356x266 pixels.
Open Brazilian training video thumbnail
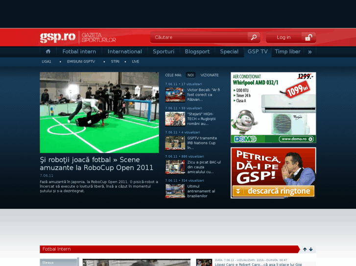tap(175, 191)
